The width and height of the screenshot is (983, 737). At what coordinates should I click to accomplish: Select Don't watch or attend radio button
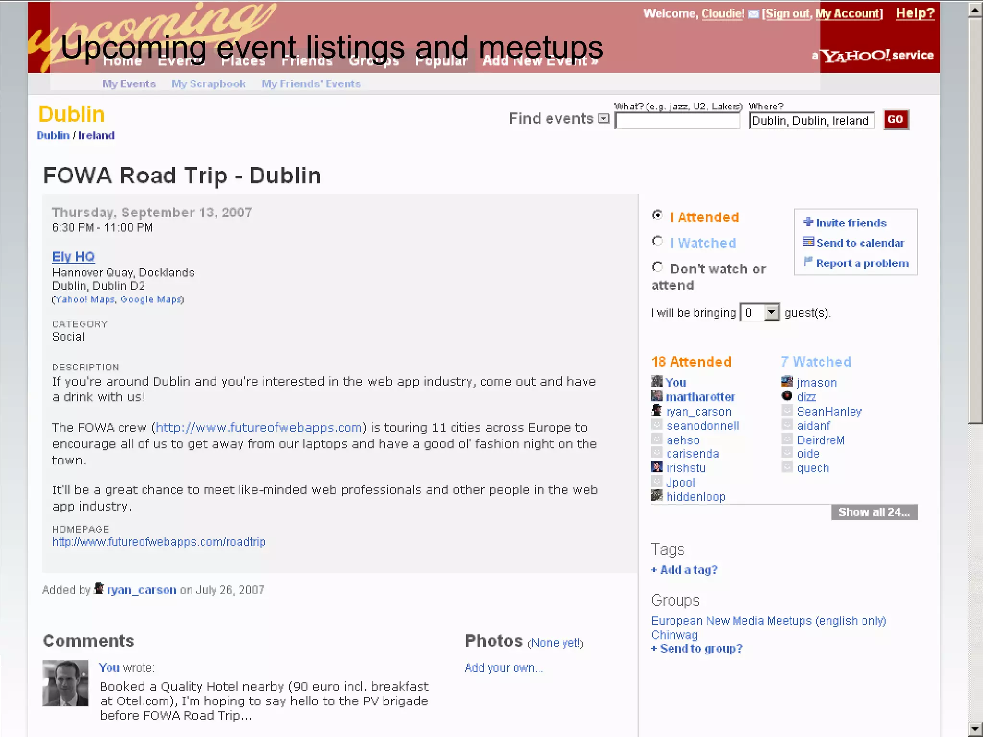point(658,267)
